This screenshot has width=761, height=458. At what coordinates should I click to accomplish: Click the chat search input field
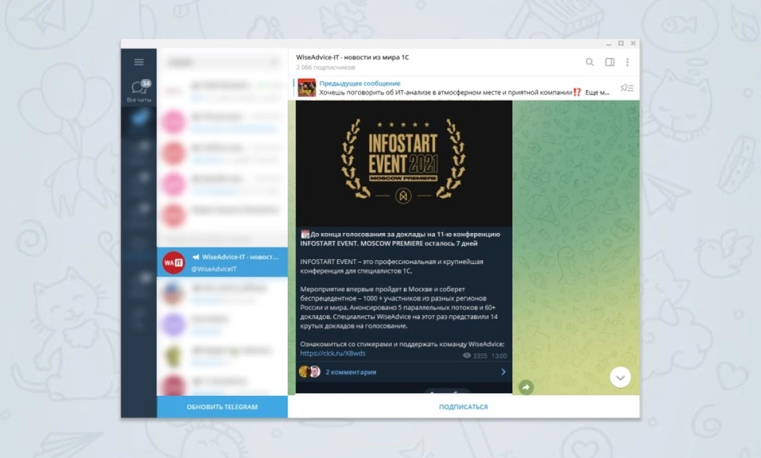pyautogui.click(x=222, y=62)
